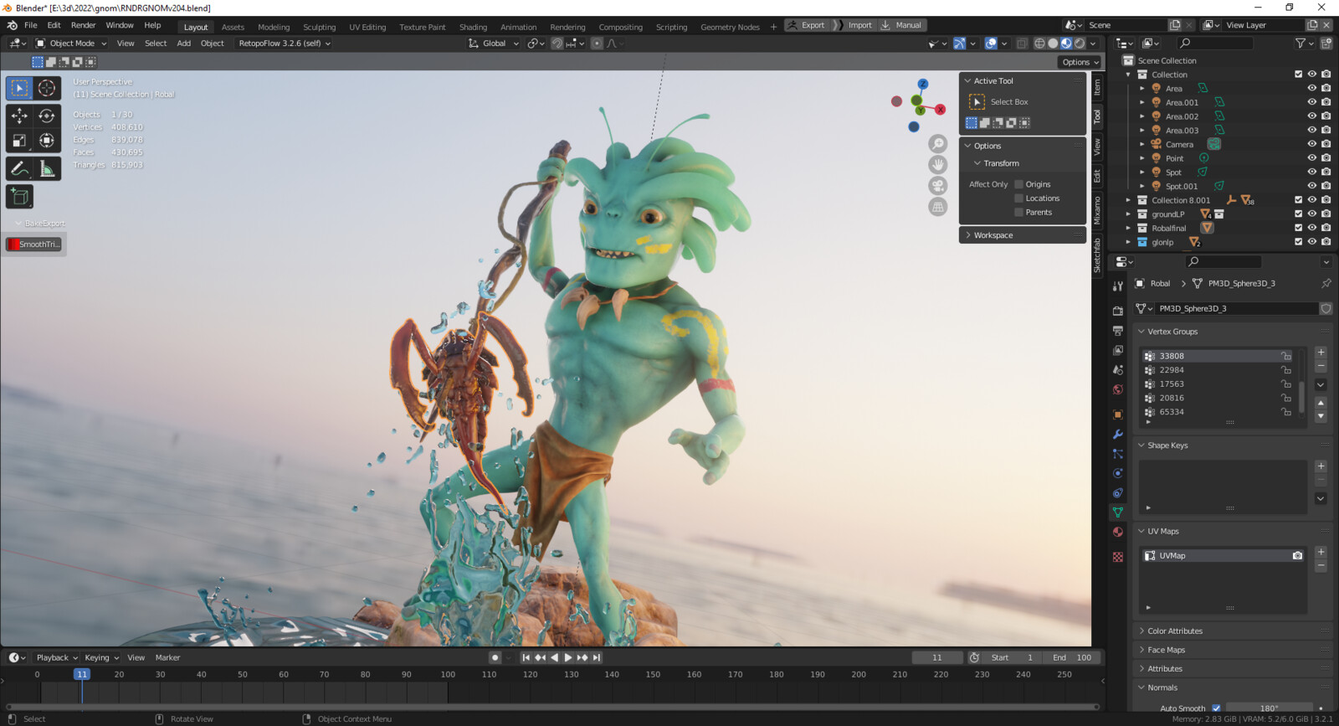Toggle camera view gizmo
Screen dimensions: 1339x726
[938, 186]
